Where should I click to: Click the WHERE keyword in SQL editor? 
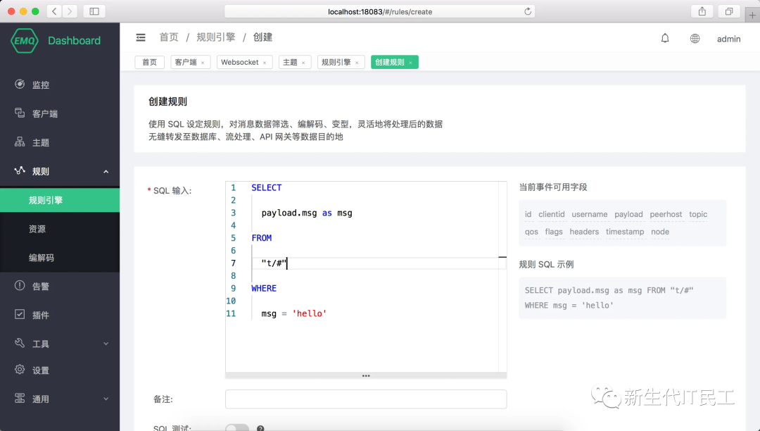264,289
